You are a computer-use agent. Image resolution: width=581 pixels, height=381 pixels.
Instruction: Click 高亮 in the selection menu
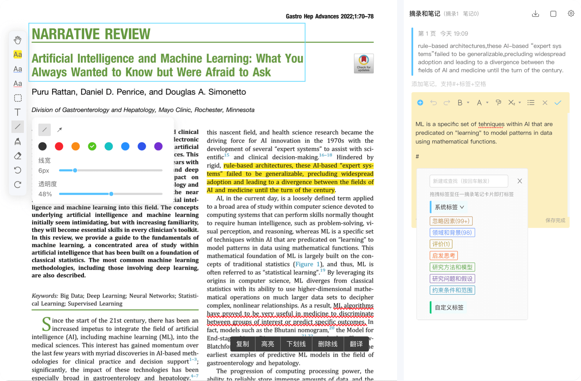click(268, 344)
